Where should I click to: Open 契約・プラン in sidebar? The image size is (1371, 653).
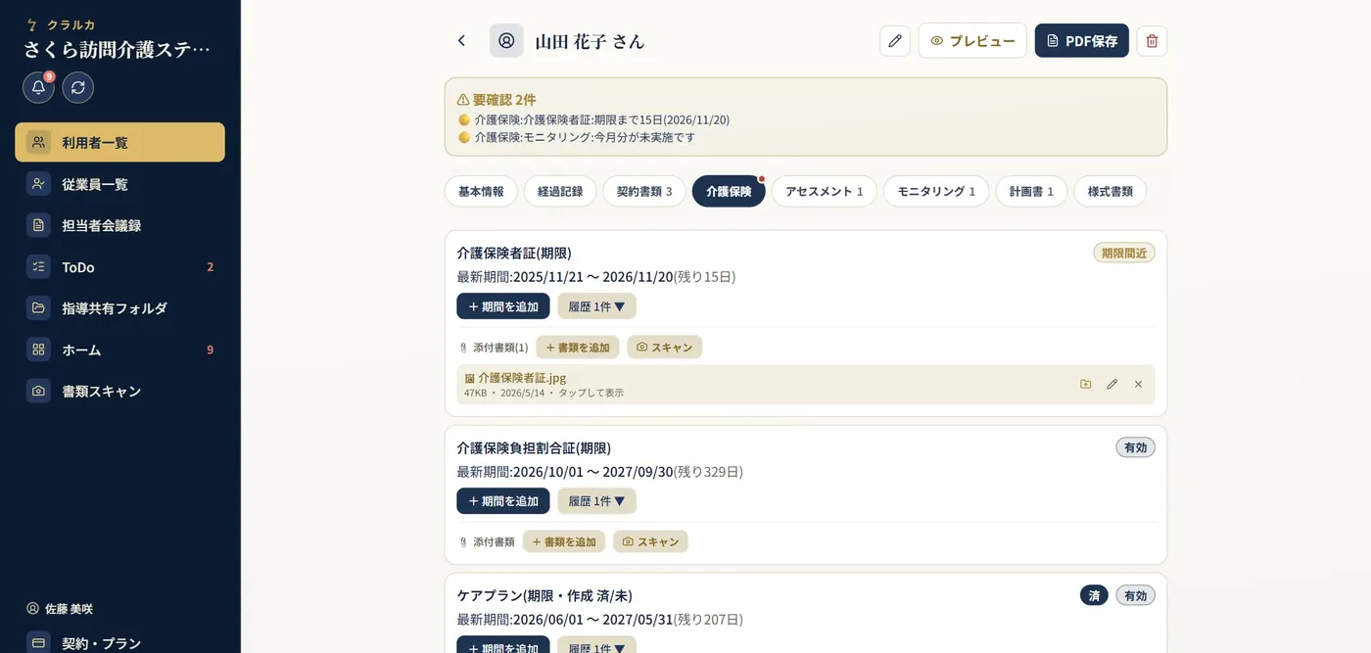tap(119, 642)
